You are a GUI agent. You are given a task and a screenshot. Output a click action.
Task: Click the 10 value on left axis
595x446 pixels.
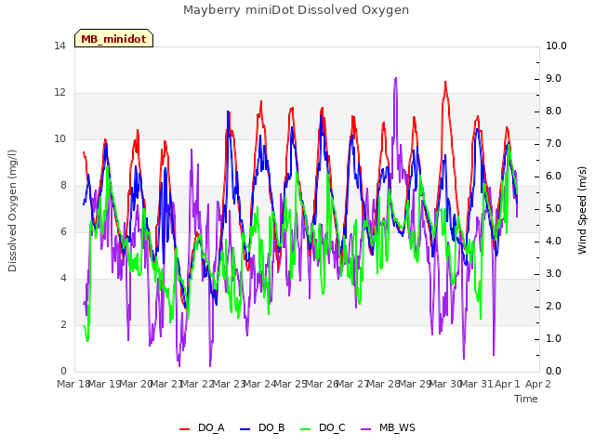coord(59,139)
